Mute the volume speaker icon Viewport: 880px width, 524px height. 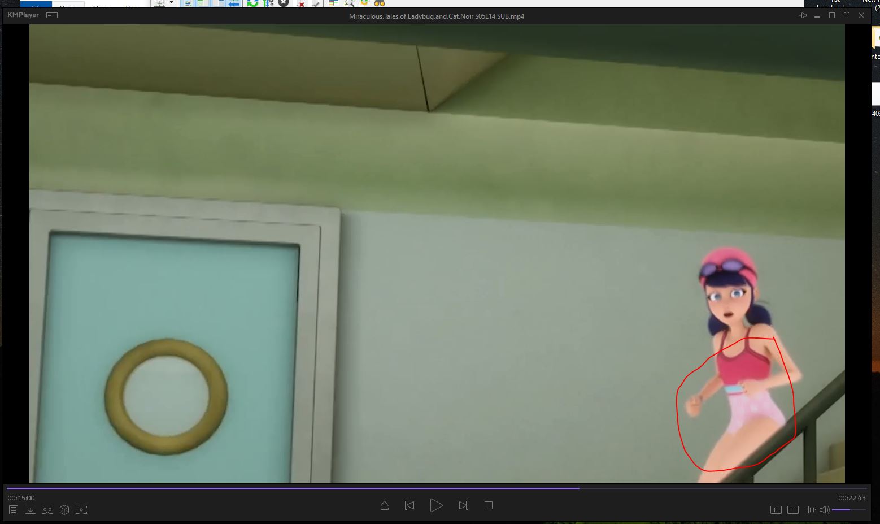824,510
